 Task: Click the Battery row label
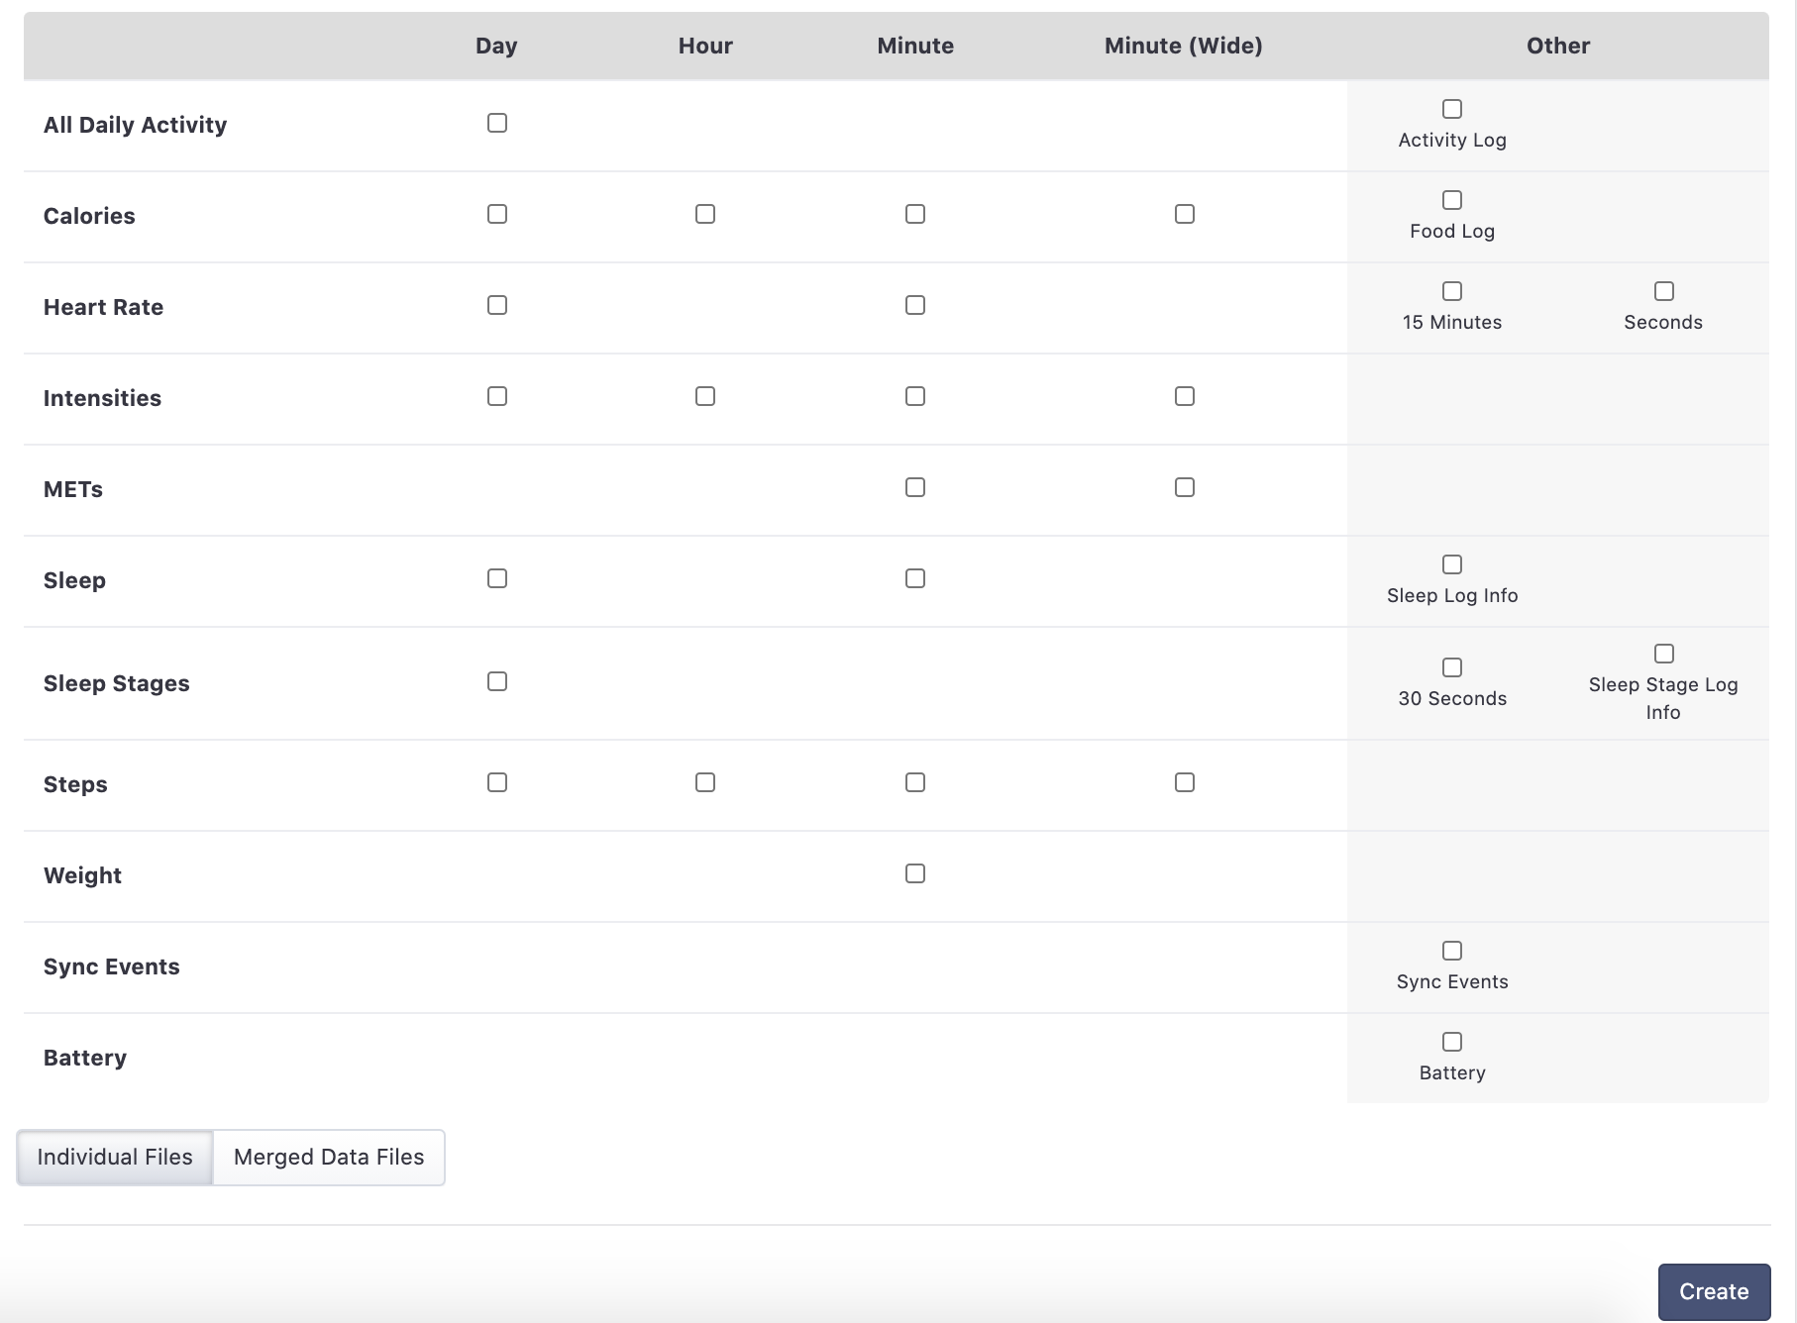85,1058
